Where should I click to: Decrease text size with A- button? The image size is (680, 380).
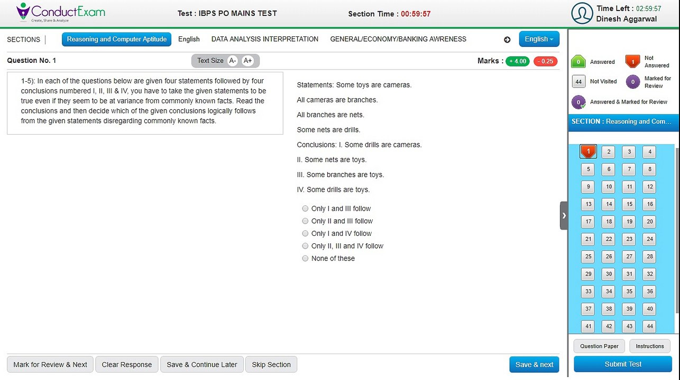(232, 61)
